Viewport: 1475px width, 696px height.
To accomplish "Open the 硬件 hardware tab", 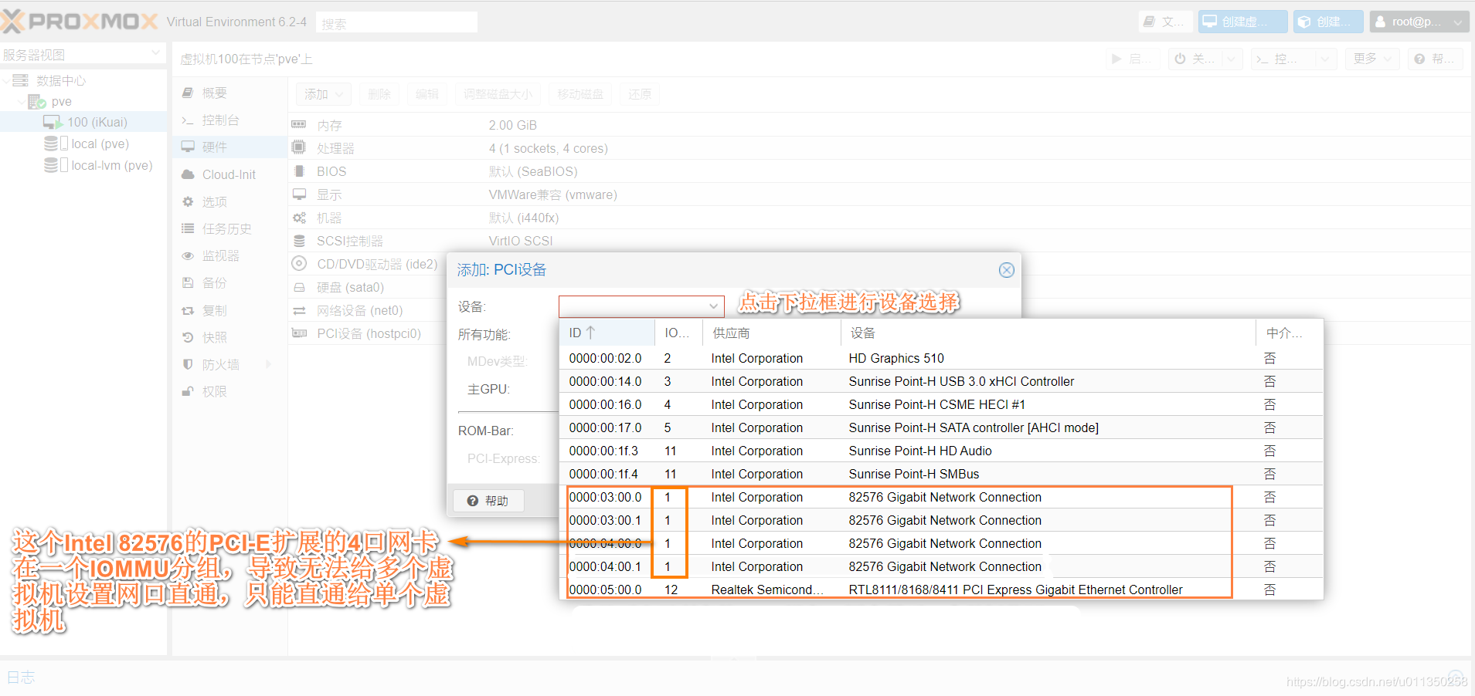I will [229, 147].
